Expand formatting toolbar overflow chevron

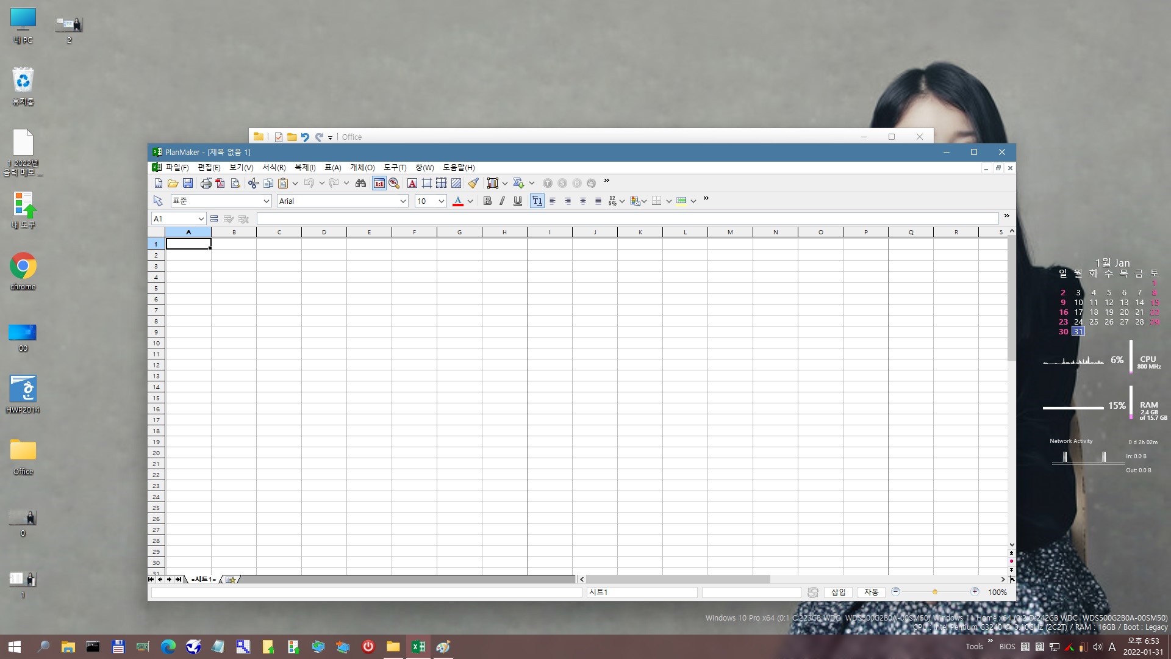706,199
